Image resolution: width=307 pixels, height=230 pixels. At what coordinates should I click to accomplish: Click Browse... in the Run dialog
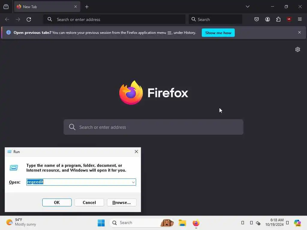[122, 202]
